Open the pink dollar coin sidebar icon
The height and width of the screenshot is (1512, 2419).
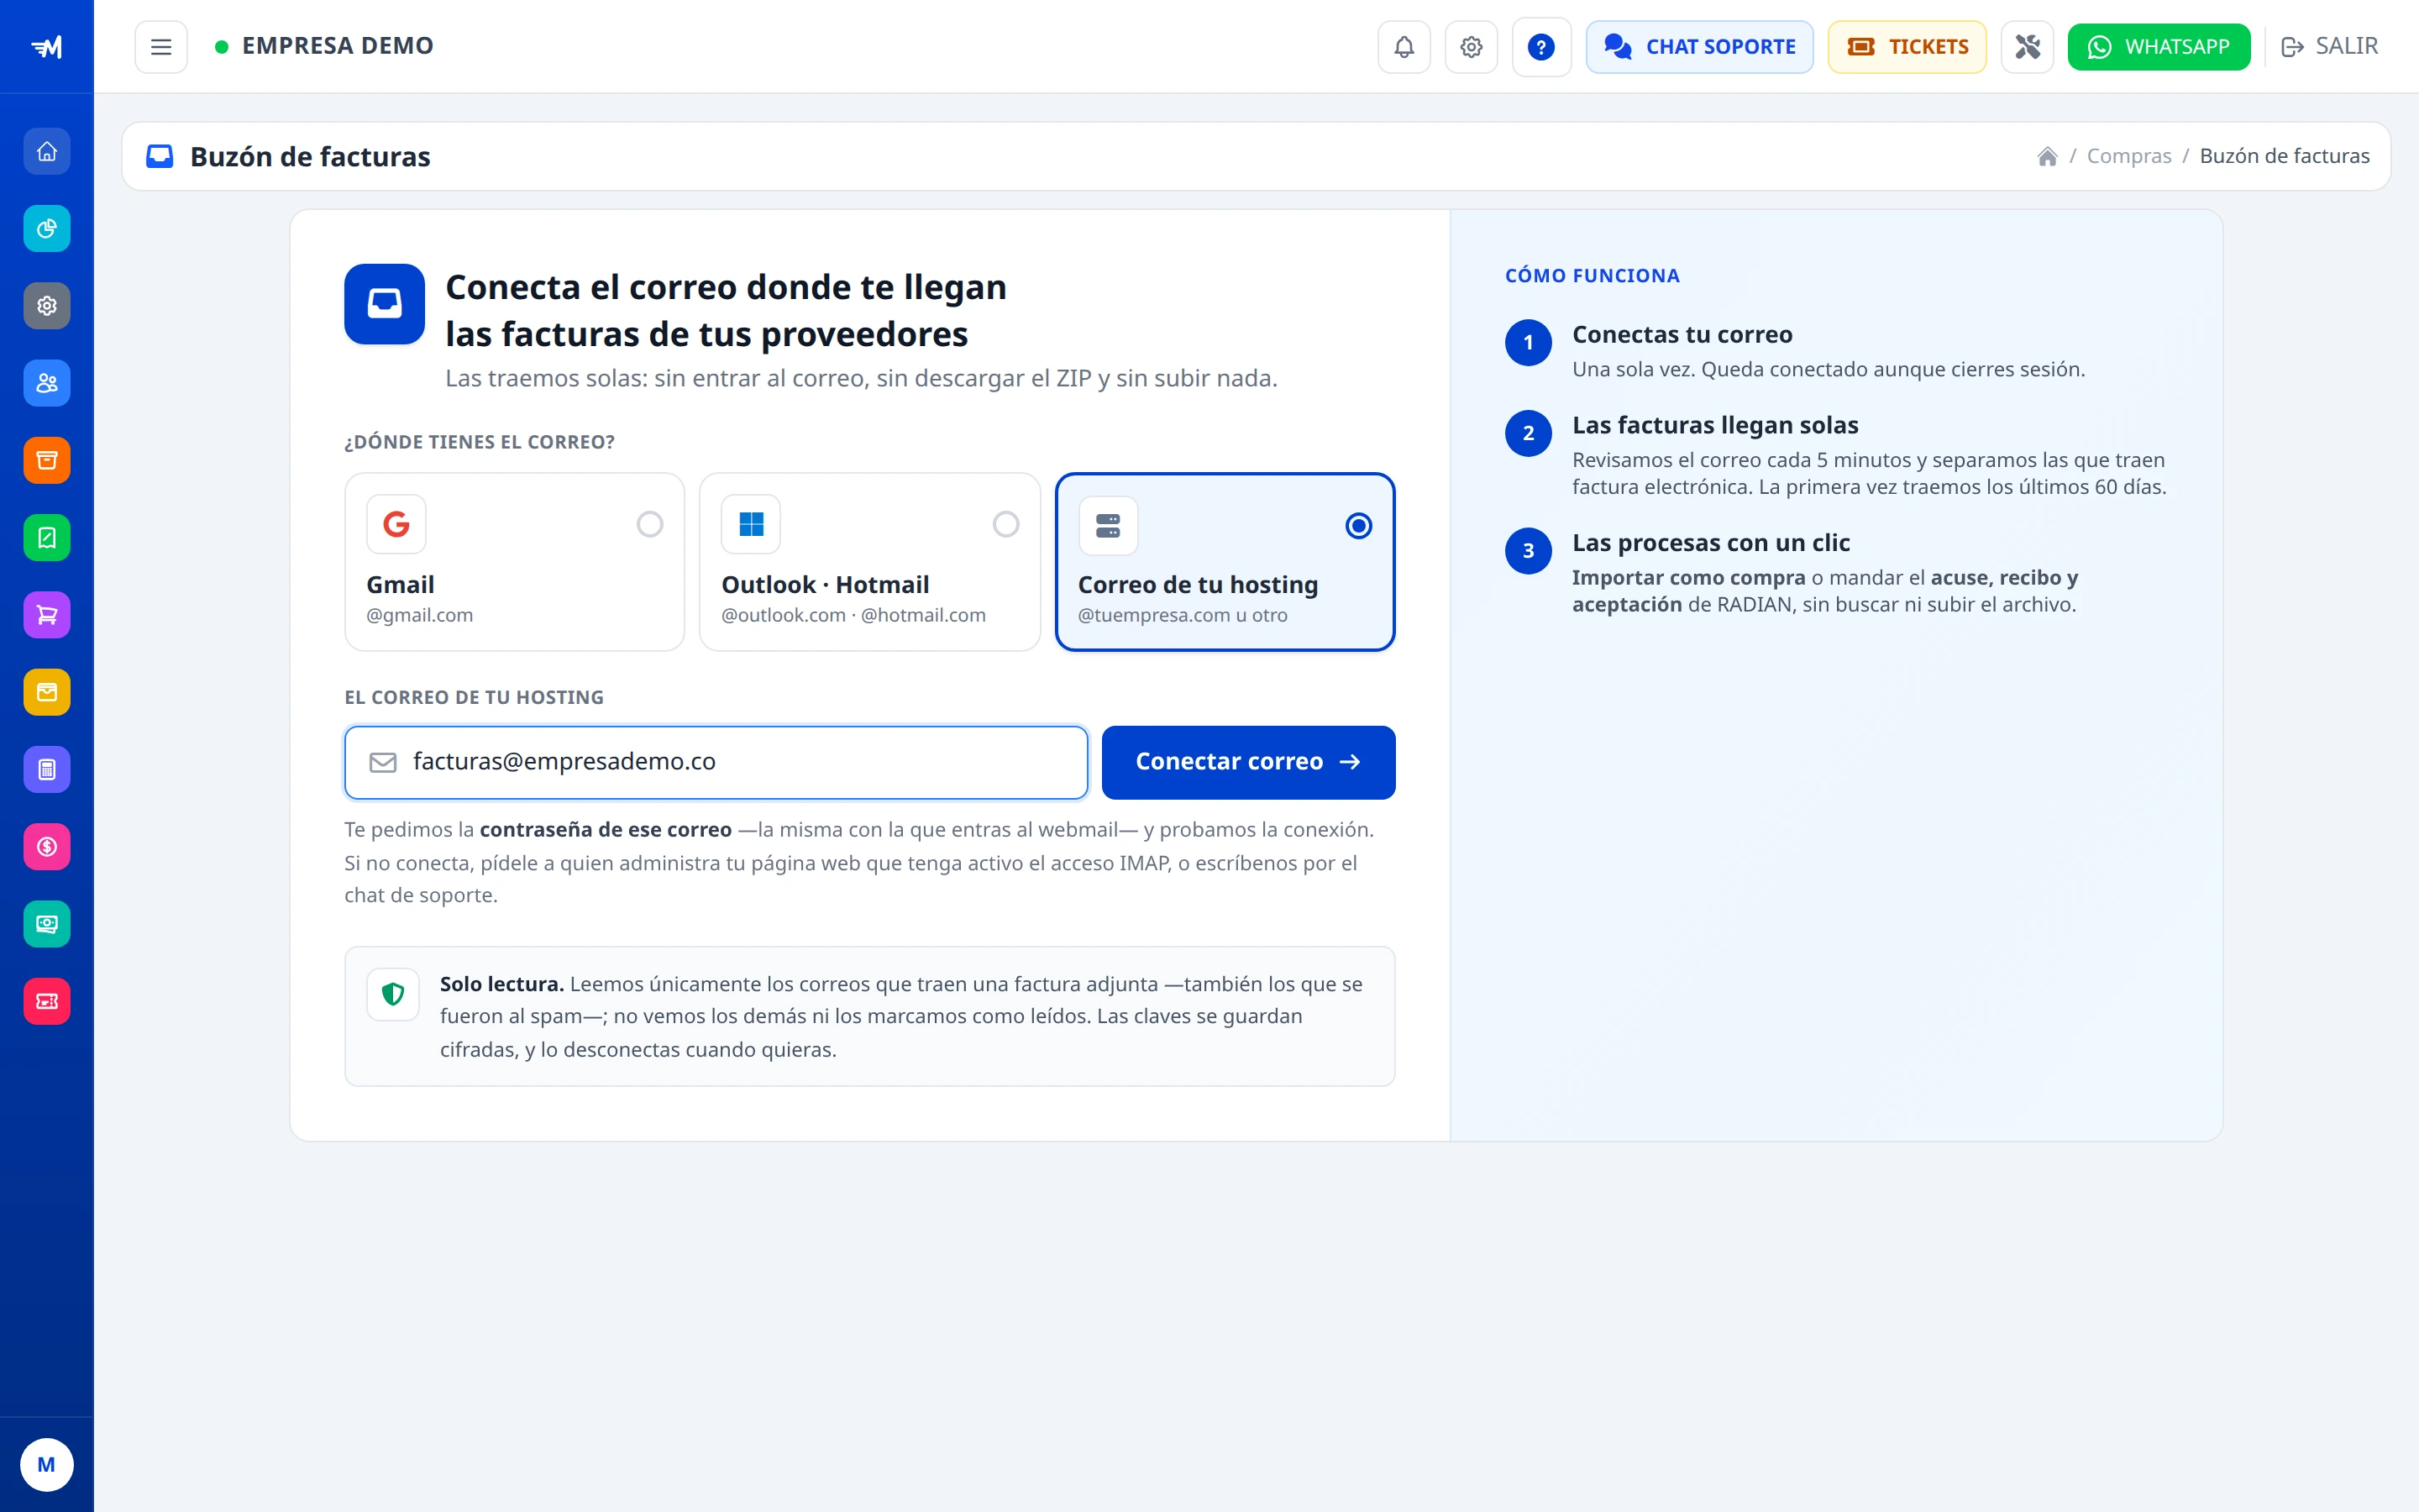coord(47,847)
